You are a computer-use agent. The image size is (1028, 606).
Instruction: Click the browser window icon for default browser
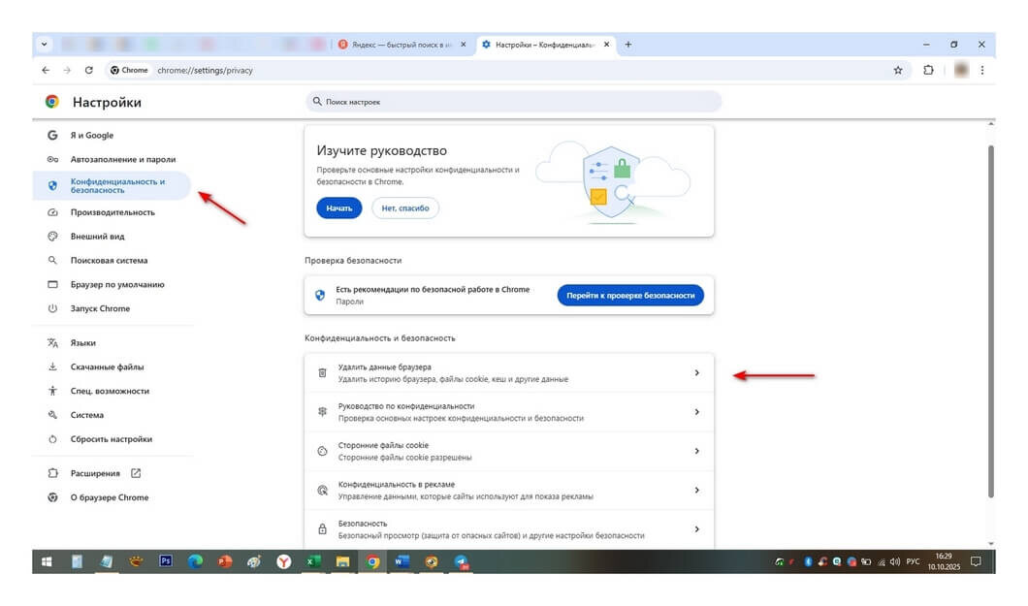pos(52,284)
